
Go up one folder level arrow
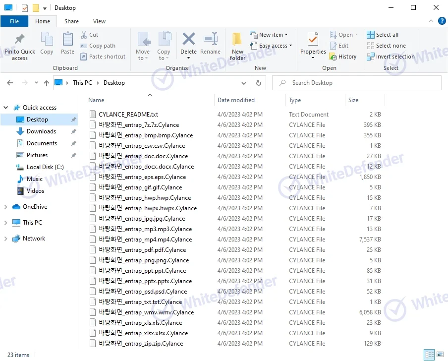(x=47, y=83)
